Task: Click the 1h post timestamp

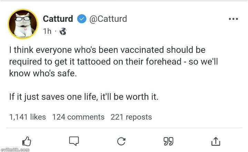Action: point(47,31)
